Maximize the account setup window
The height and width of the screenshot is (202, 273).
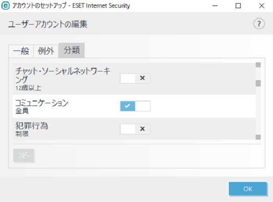[x=238, y=6]
